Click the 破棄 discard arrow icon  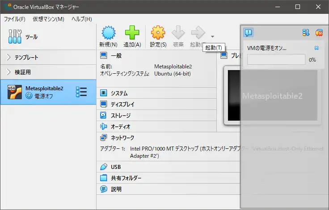point(178,33)
